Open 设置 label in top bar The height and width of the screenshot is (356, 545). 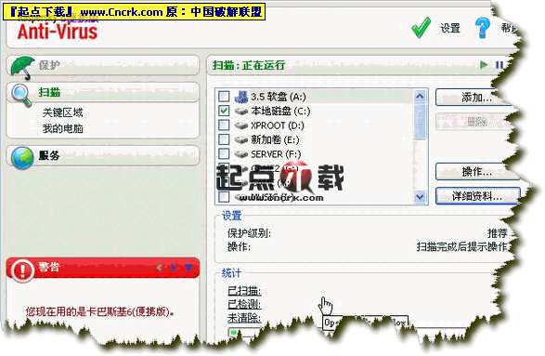pyautogui.click(x=450, y=28)
